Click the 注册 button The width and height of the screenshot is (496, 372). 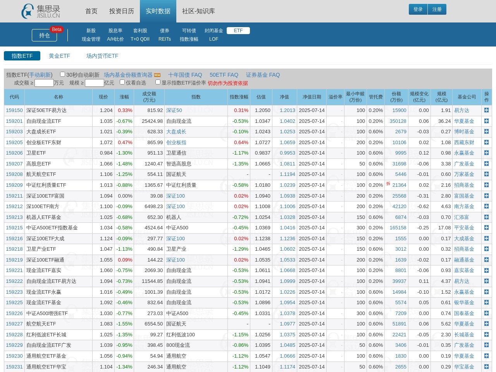(x=437, y=9)
